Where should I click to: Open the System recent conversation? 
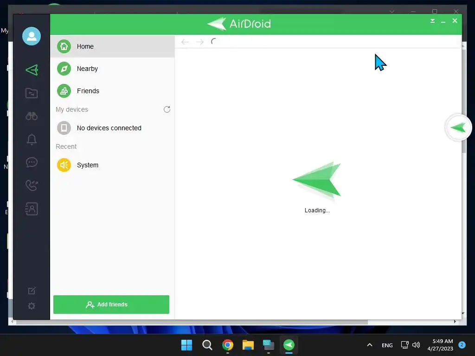(x=112, y=165)
